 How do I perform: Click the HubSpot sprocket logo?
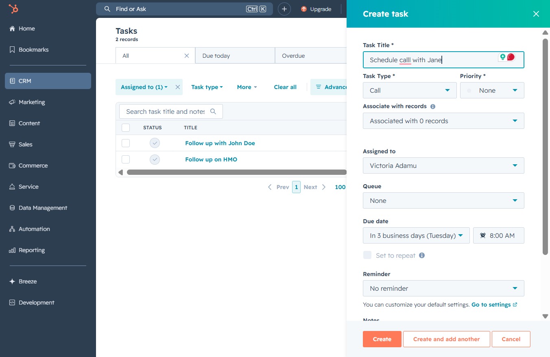coord(13,9)
